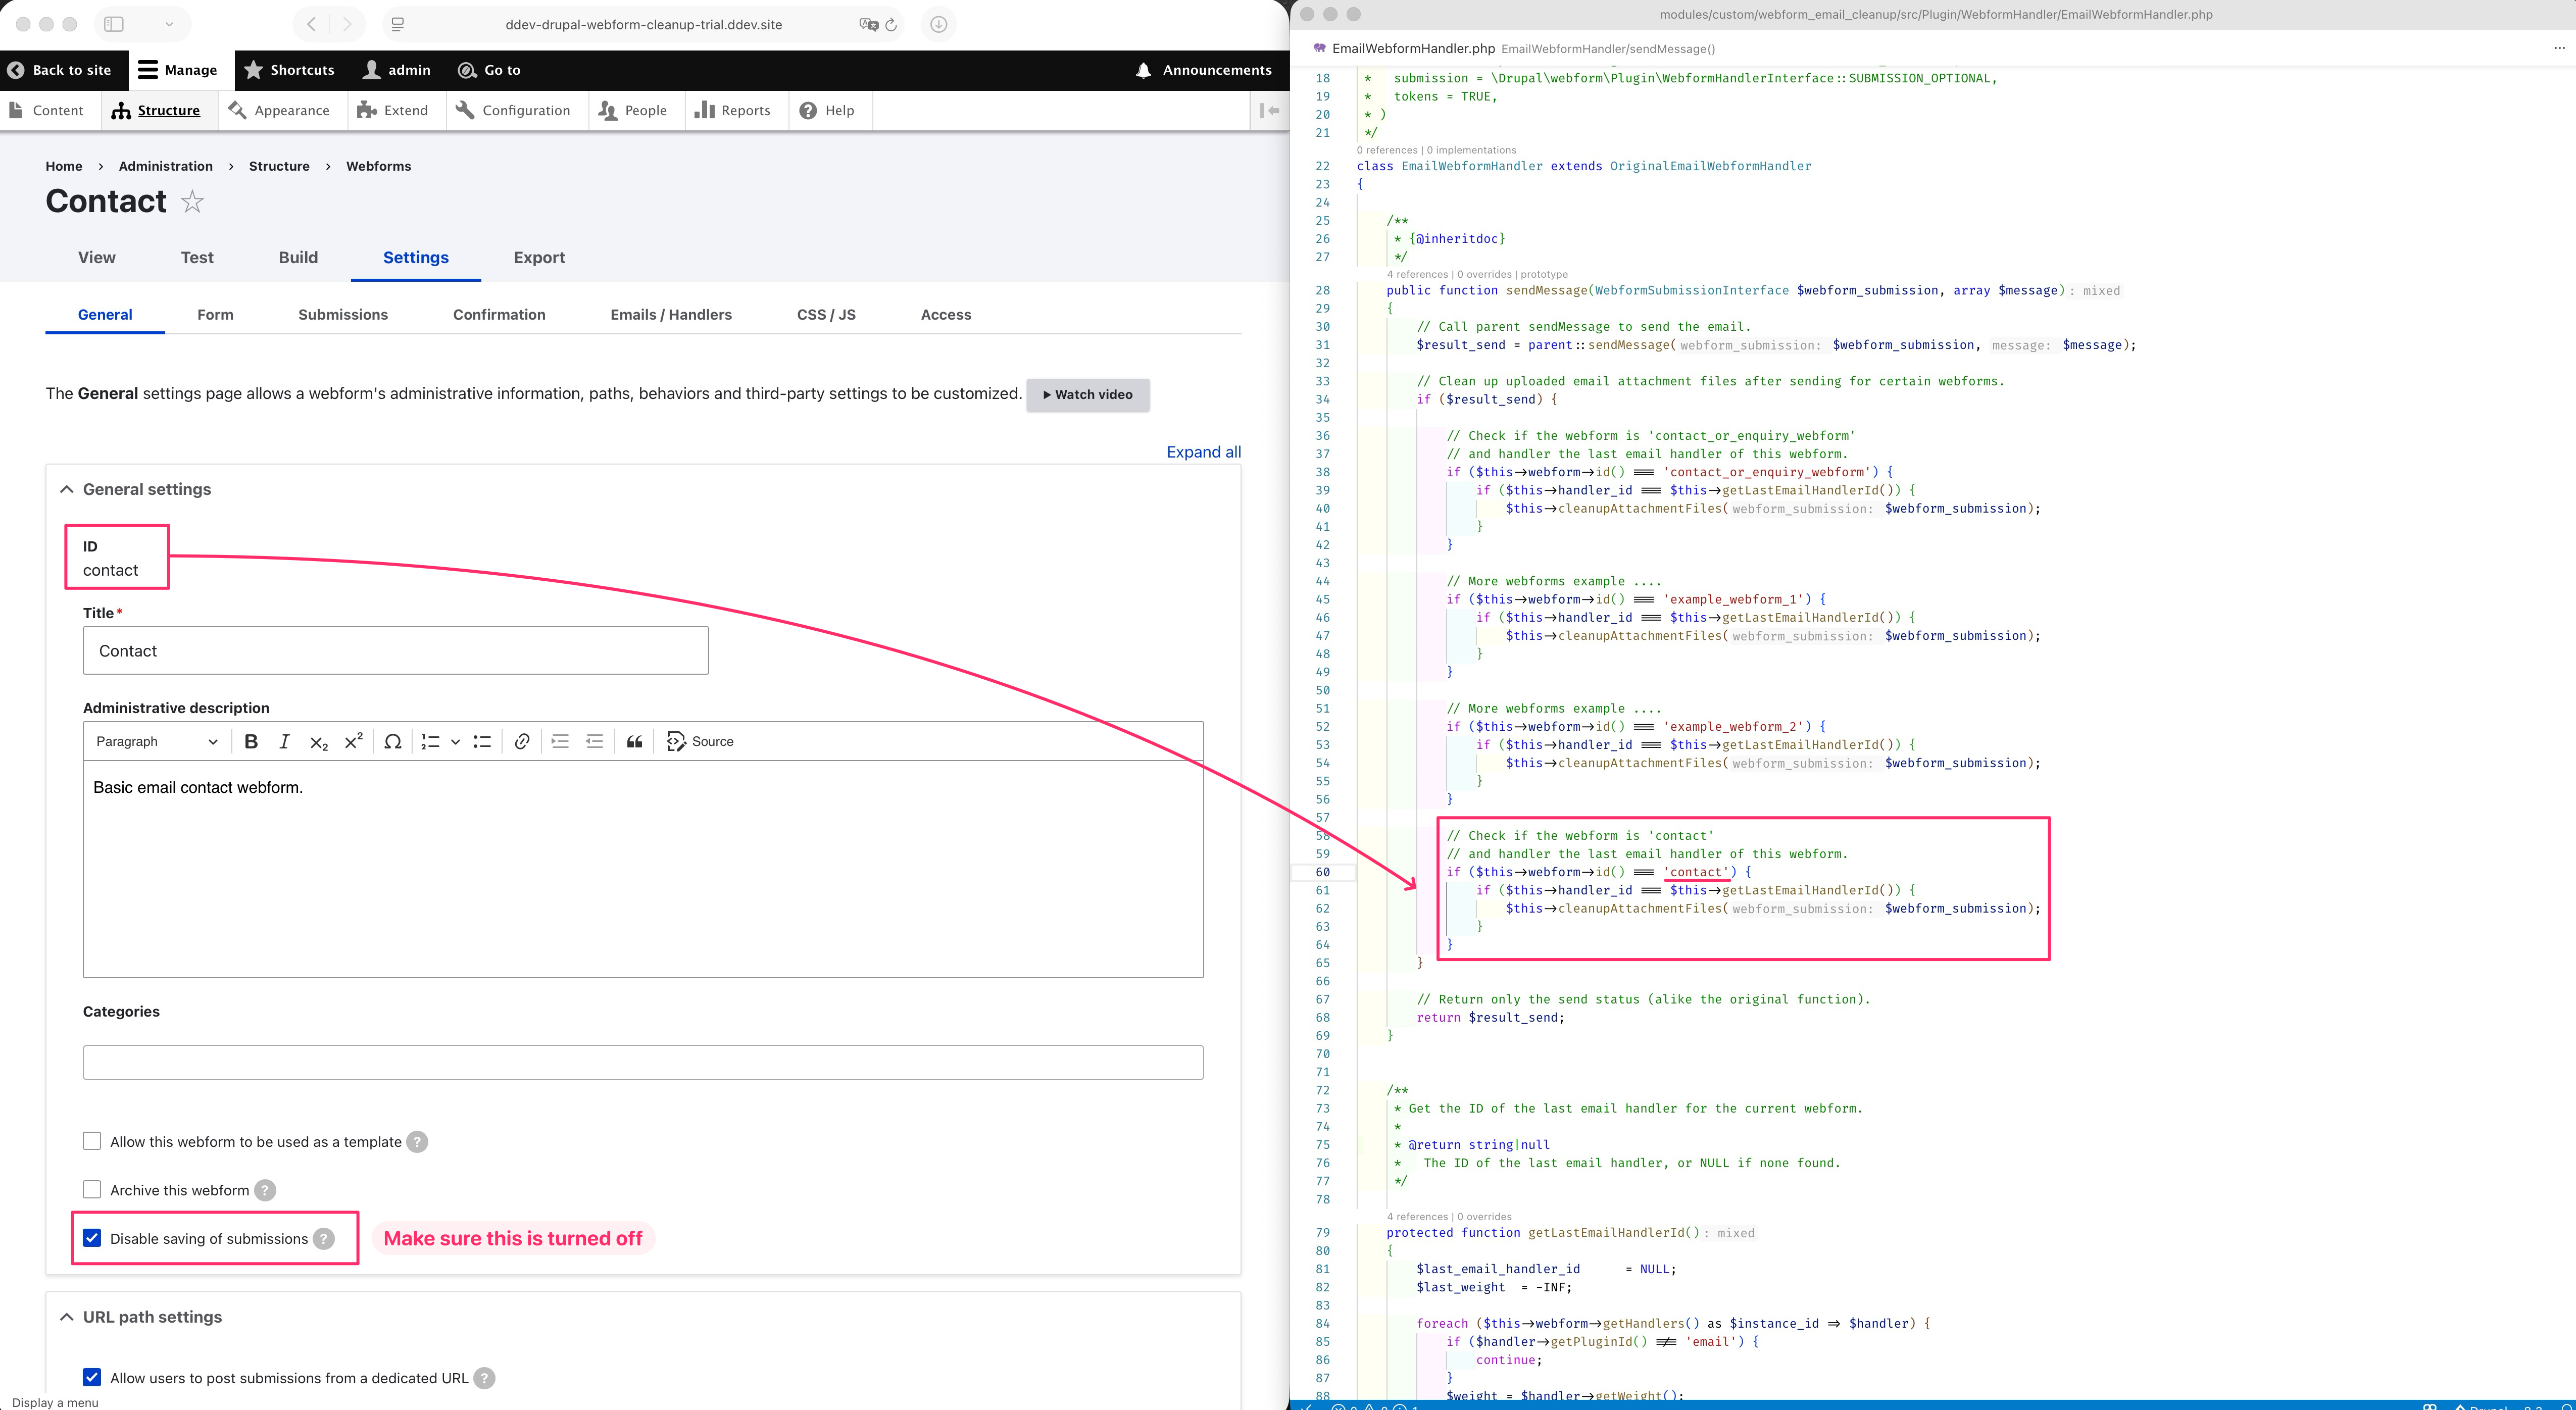Screen dimensions: 2576x1410
Task: Click Source editing button in editor
Action: click(x=700, y=741)
